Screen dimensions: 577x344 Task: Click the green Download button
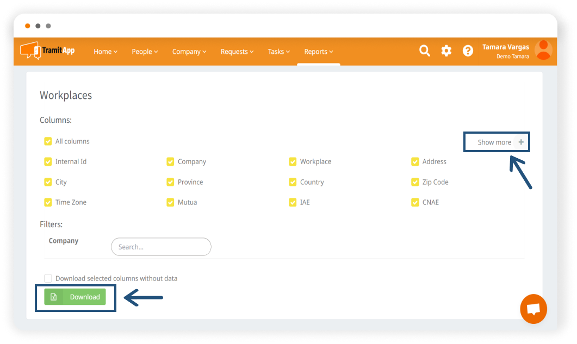point(84,297)
